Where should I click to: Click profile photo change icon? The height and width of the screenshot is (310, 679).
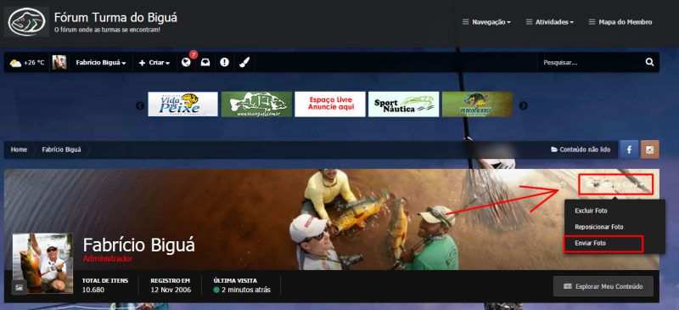coord(19,287)
